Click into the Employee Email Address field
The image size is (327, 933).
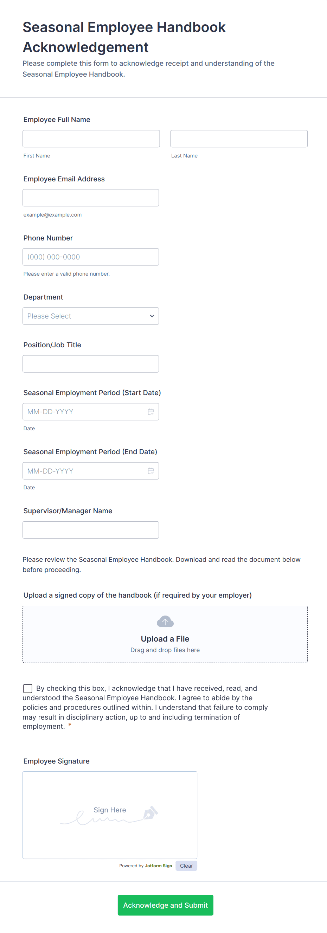click(90, 198)
